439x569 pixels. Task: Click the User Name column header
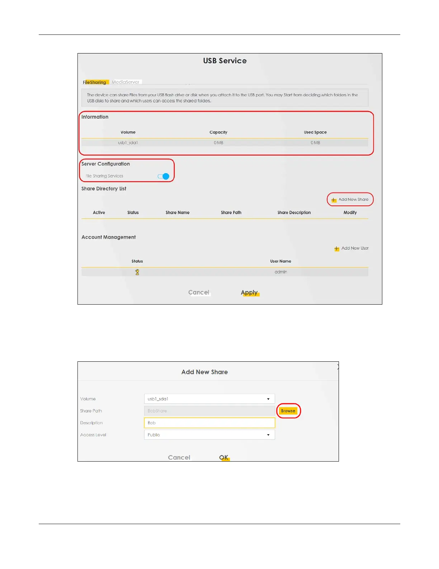point(281,261)
